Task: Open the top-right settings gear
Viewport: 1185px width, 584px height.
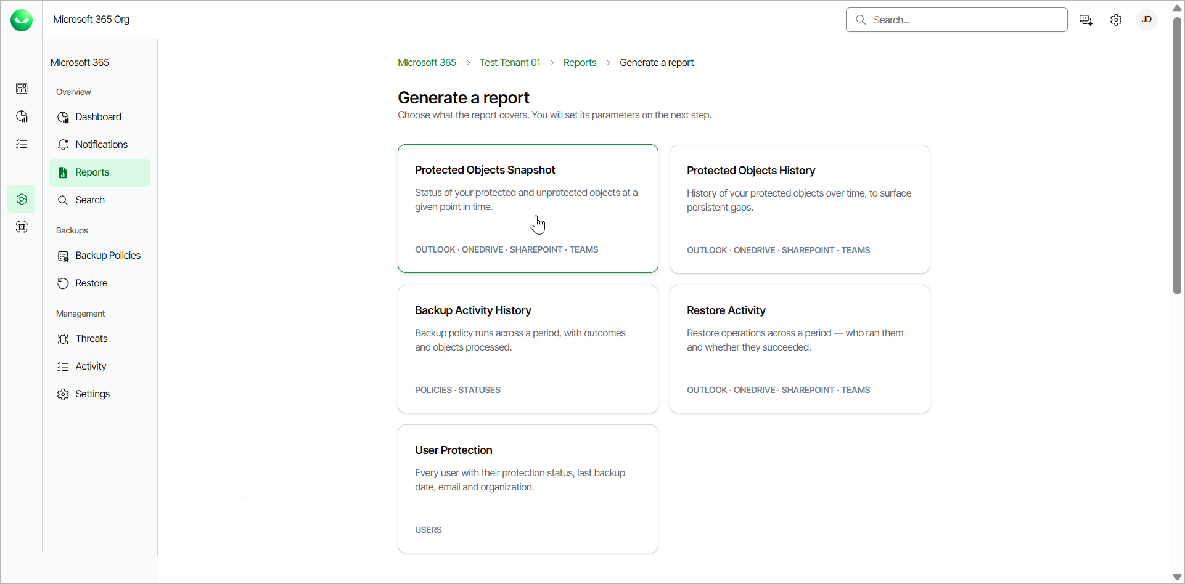Action: tap(1116, 20)
